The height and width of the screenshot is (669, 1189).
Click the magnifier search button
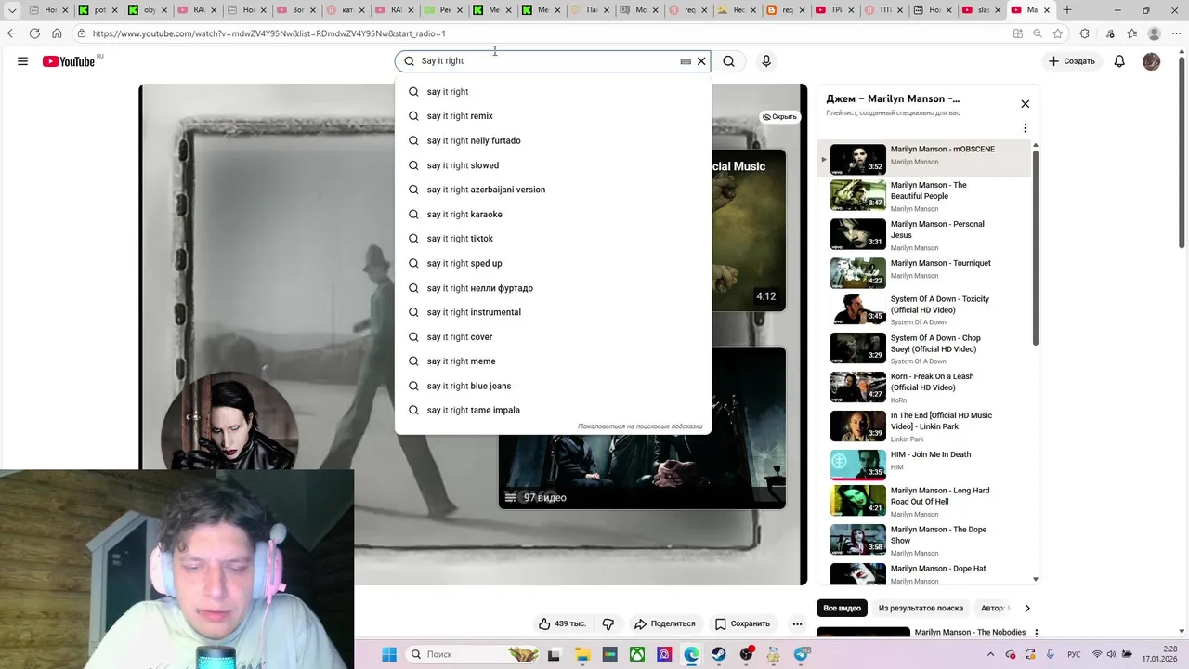[x=729, y=61]
